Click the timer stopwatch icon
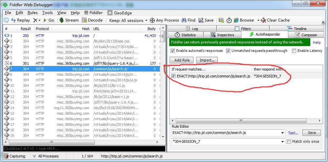Screen dimensions: 328x162 (x=229, y=20)
